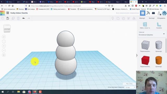This screenshot has width=167, height=94.
Task: Open the Tutorials for MIT App bookmark
Action: point(103,9)
